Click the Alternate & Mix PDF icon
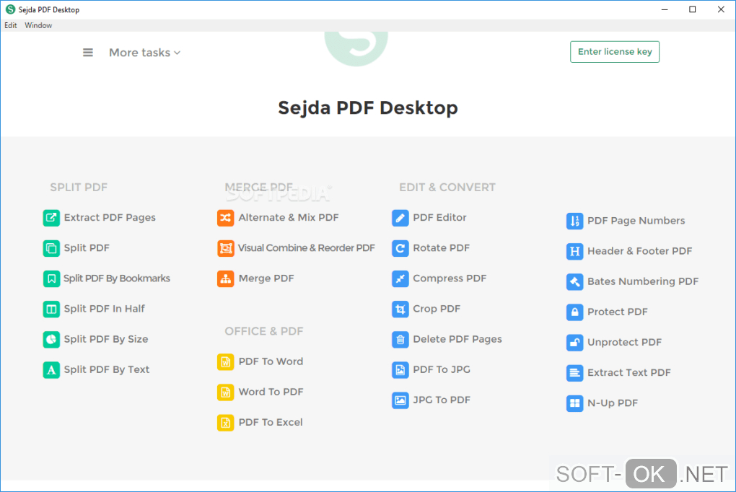Viewport: 736px width, 492px height. click(x=226, y=218)
